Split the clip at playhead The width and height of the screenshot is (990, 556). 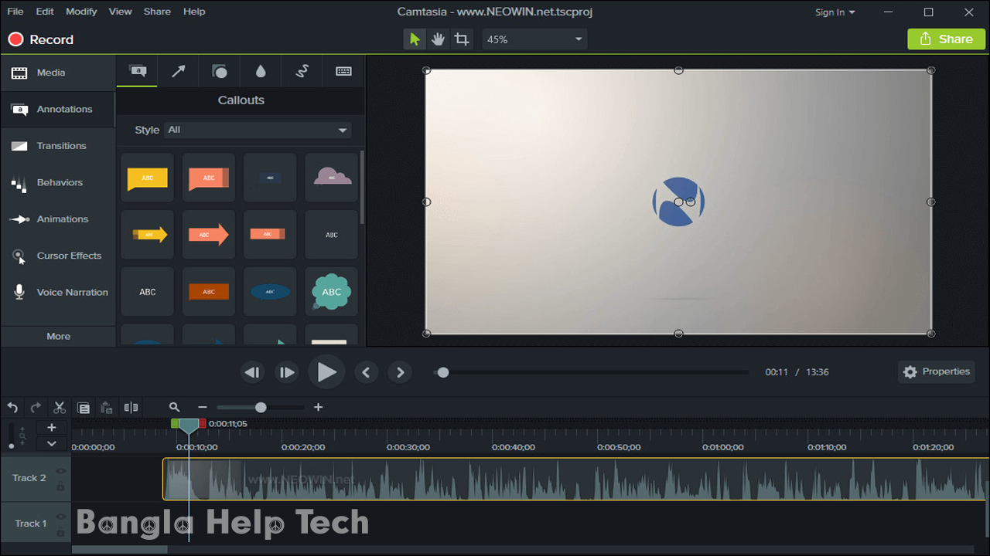pyautogui.click(x=131, y=408)
